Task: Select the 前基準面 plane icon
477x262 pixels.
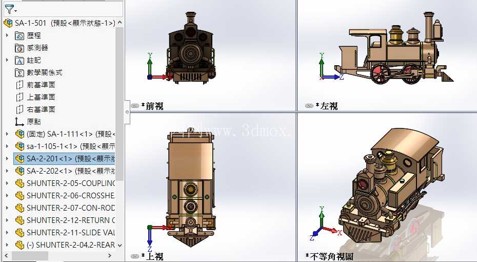Action: click(19, 85)
